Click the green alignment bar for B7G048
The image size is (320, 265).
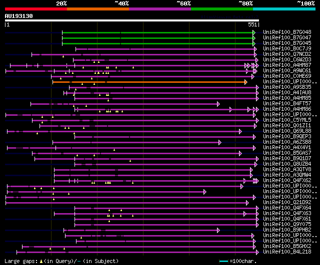(x=159, y=32)
